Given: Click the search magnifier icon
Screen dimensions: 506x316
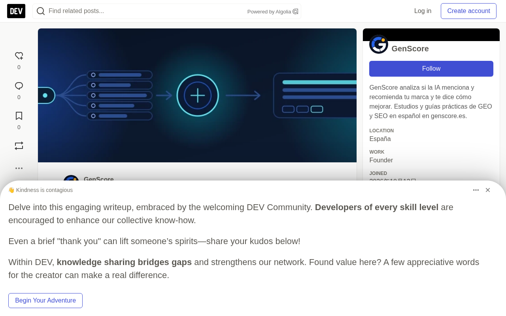Looking at the screenshot, I should click(x=40, y=11).
